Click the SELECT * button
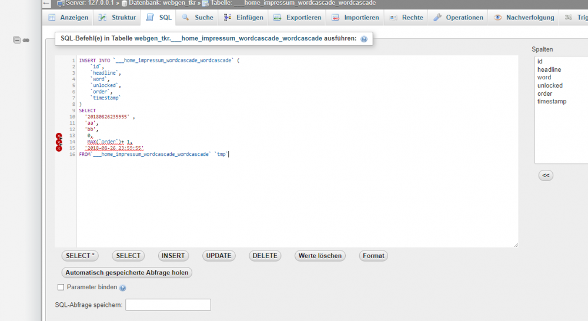This screenshot has width=588, height=321. coord(80,256)
